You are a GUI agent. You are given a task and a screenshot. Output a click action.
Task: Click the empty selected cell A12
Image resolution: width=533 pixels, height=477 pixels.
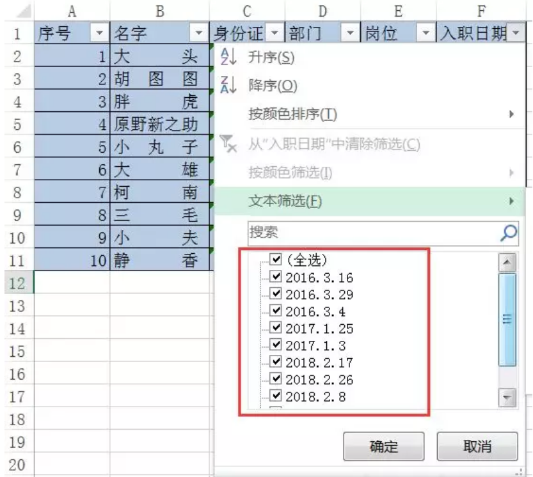coord(72,283)
